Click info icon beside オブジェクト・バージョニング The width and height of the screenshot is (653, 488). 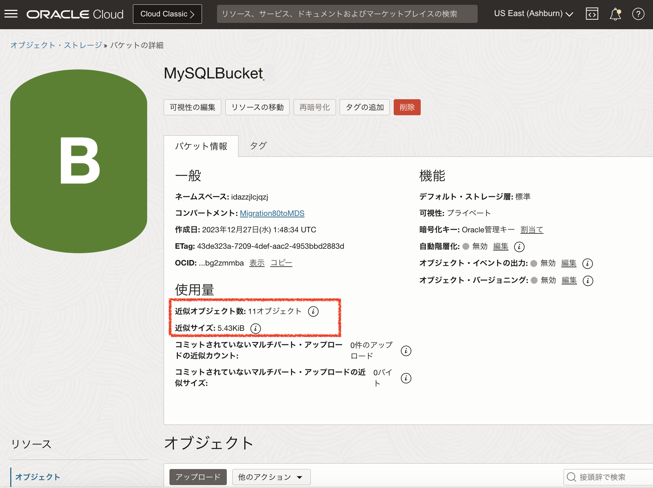pyautogui.click(x=588, y=280)
